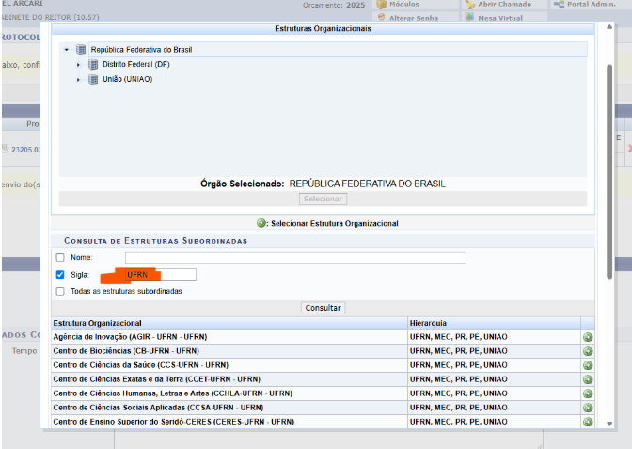Click the União (UNIAO) organization tree icon
Image resolution: width=632 pixels, height=449 pixels.
coord(93,80)
